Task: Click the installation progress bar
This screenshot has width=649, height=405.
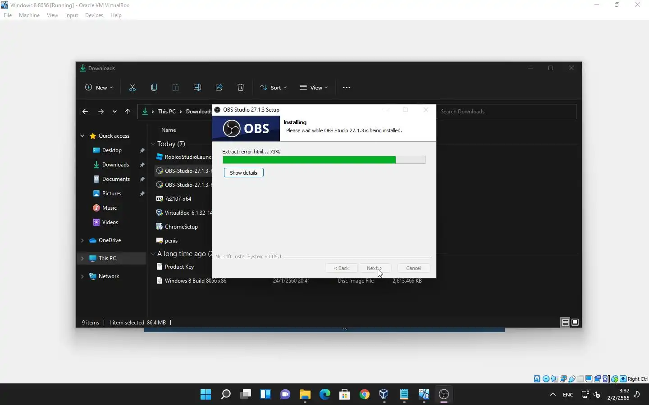Action: 324,160
